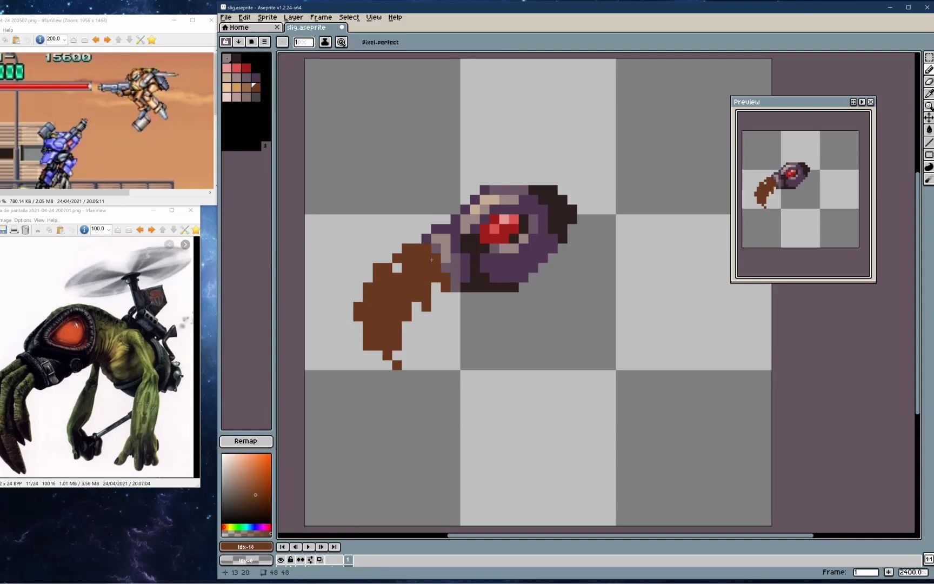
Task: Go to the previous frame button
Action: pyautogui.click(x=295, y=547)
